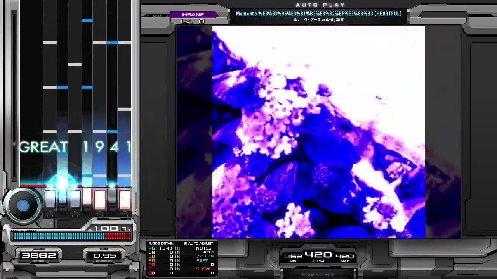Click the groove gauge bar
The height and width of the screenshot is (279, 497).
click(72, 236)
